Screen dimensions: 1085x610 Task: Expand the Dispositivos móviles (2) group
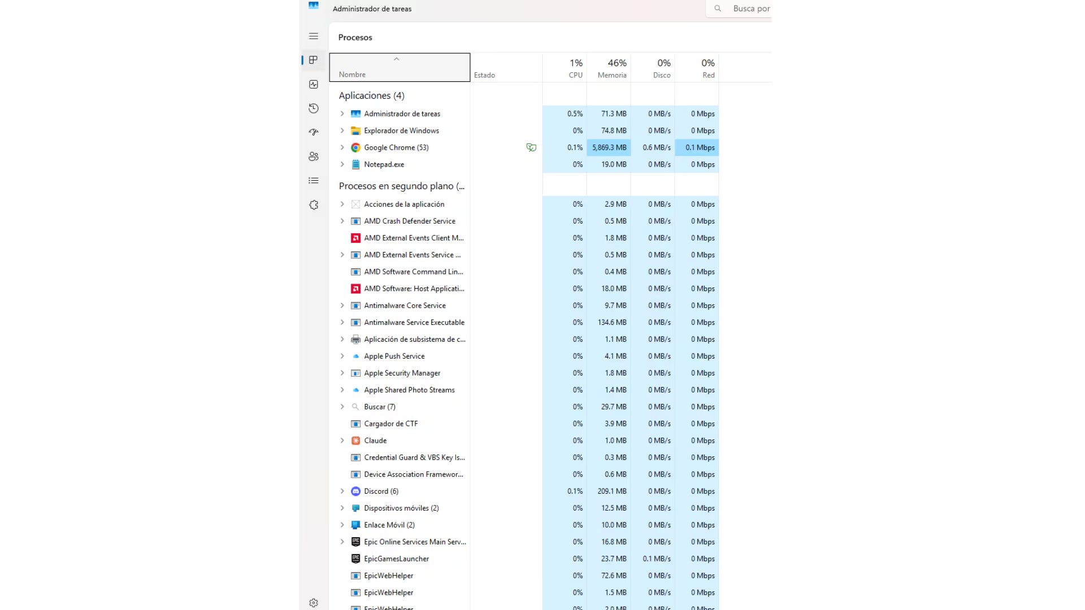pyautogui.click(x=342, y=508)
